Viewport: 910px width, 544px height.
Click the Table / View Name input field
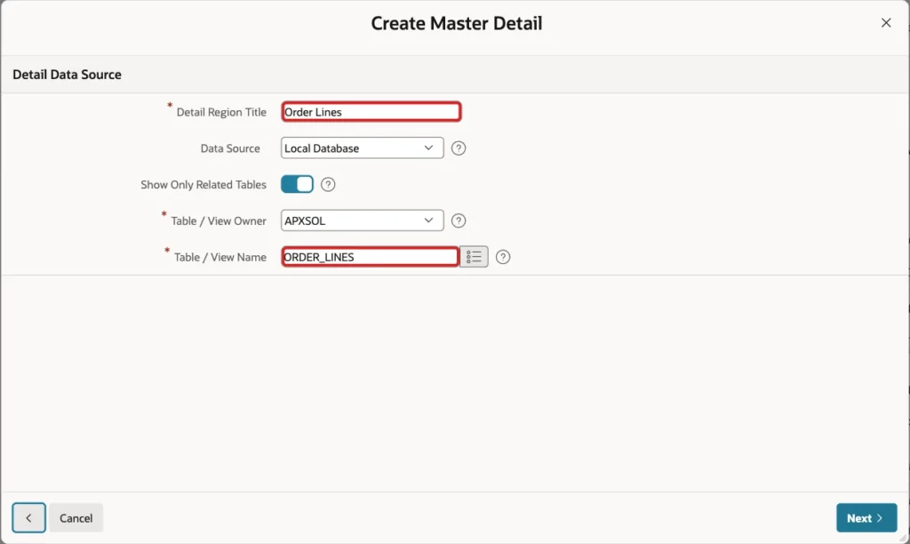pyautogui.click(x=370, y=257)
